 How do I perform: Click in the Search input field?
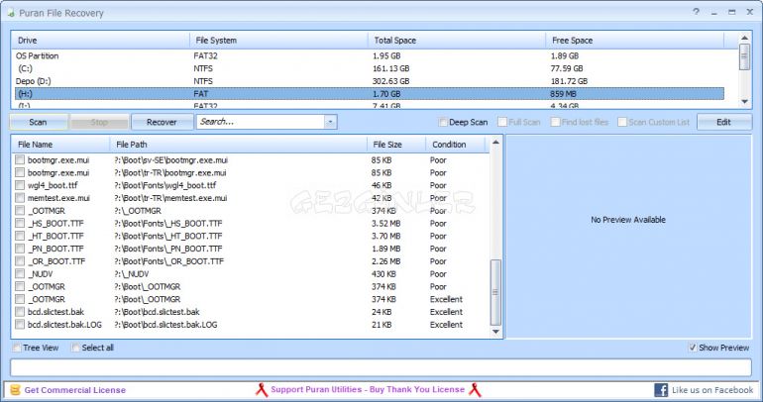click(x=261, y=122)
